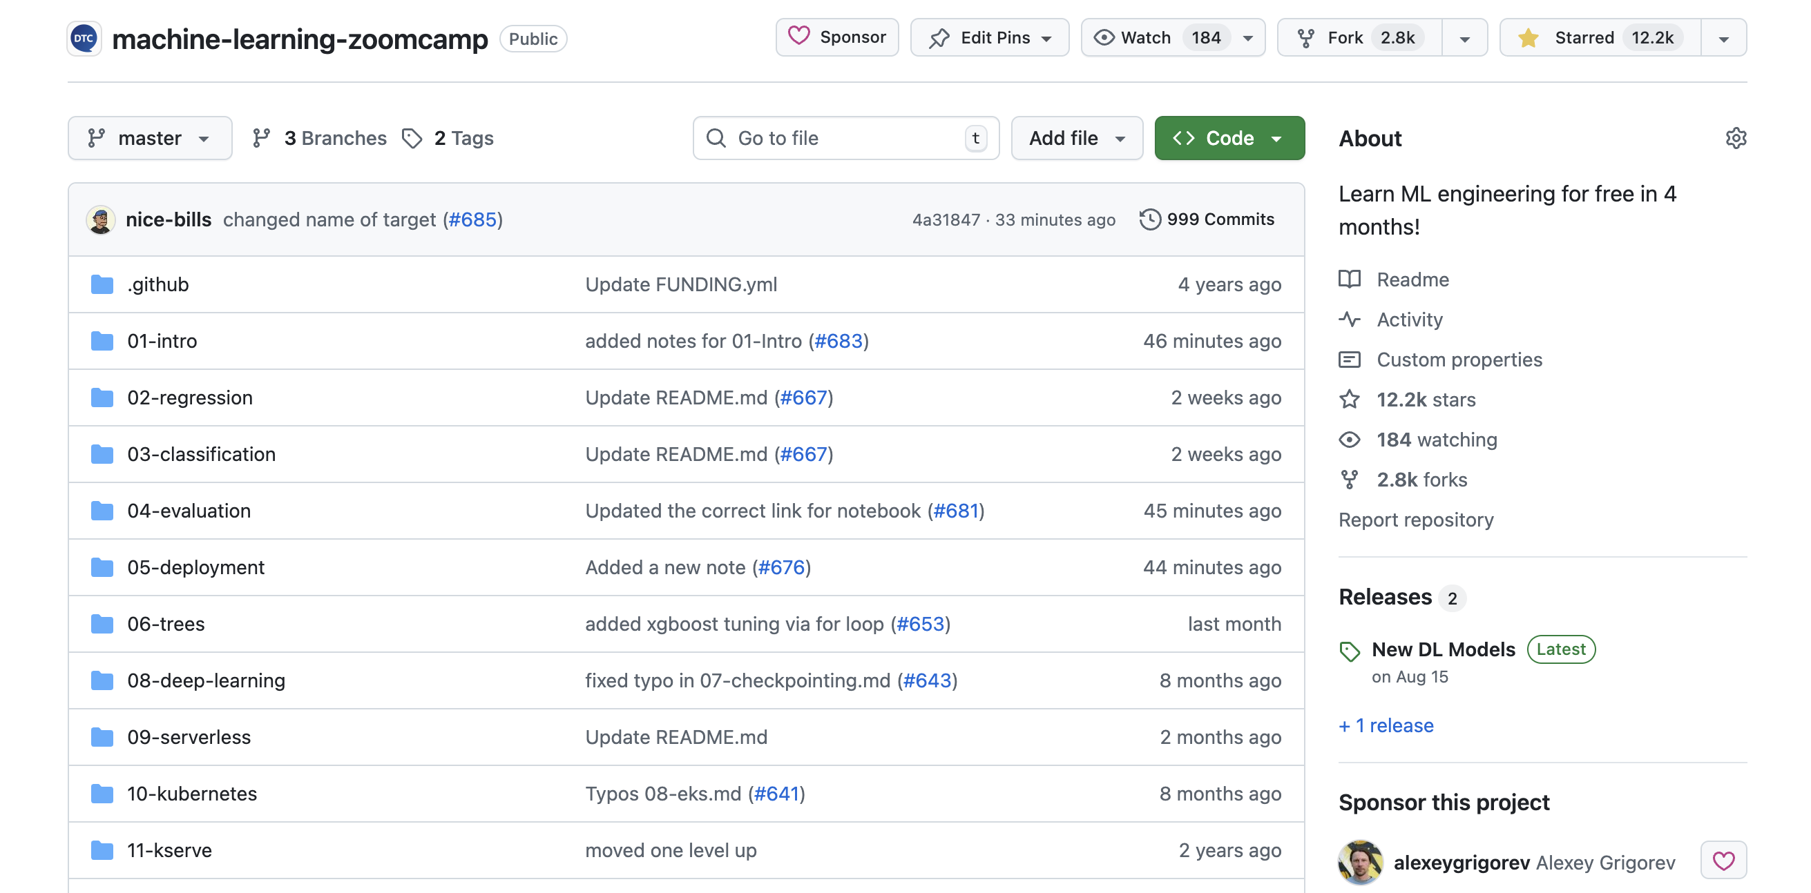Click the DTC organization avatar icon
The width and height of the screenshot is (1811, 893).
click(x=84, y=38)
